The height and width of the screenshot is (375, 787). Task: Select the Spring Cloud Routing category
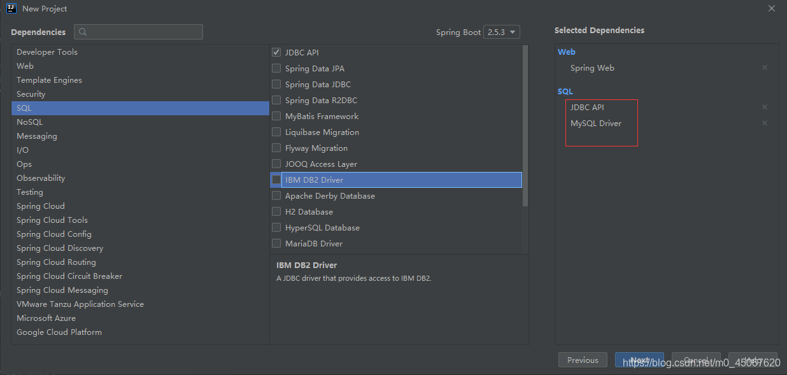(140, 262)
